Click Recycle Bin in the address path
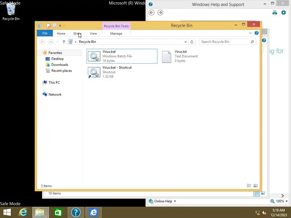The height and width of the screenshot is (218, 291). pyautogui.click(x=88, y=42)
